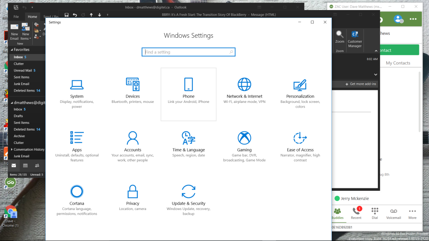Open Cortana settings
Screen dimensions: 429x241
(x=77, y=201)
